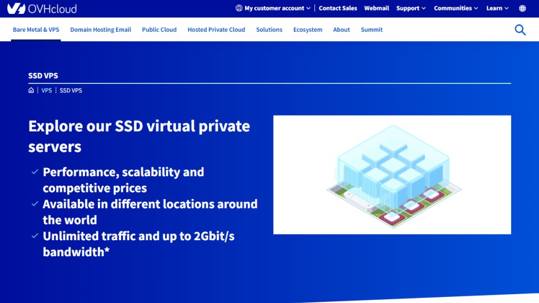Click the user account person icon
539x303 pixels.
(239, 8)
